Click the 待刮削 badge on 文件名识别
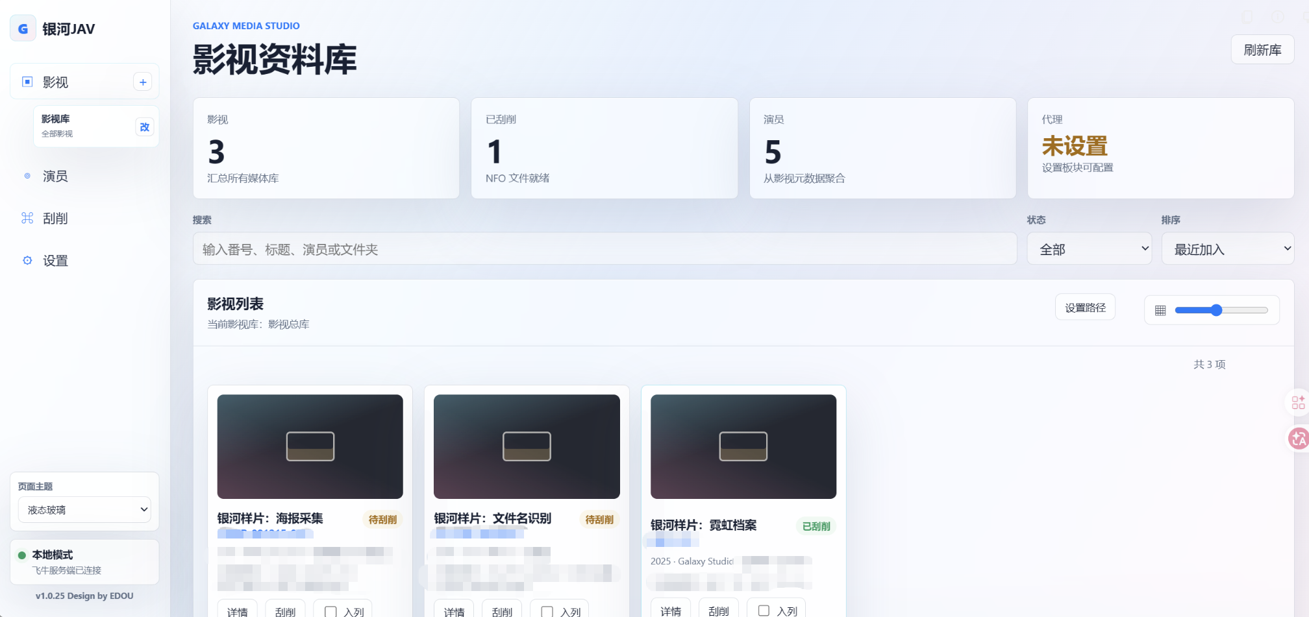 599,520
